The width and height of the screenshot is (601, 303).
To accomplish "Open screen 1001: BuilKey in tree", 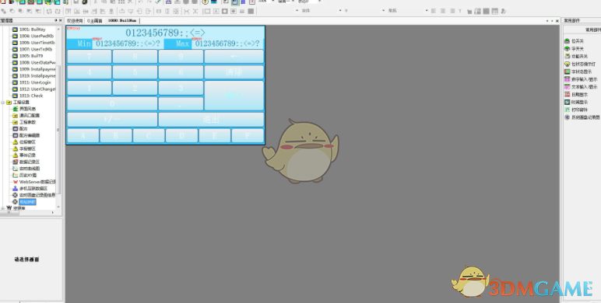I will [29, 29].
